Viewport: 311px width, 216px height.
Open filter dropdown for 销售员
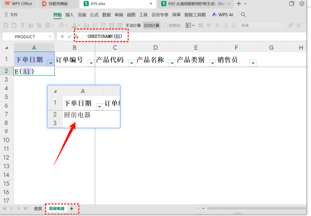pyautogui.click(x=253, y=63)
